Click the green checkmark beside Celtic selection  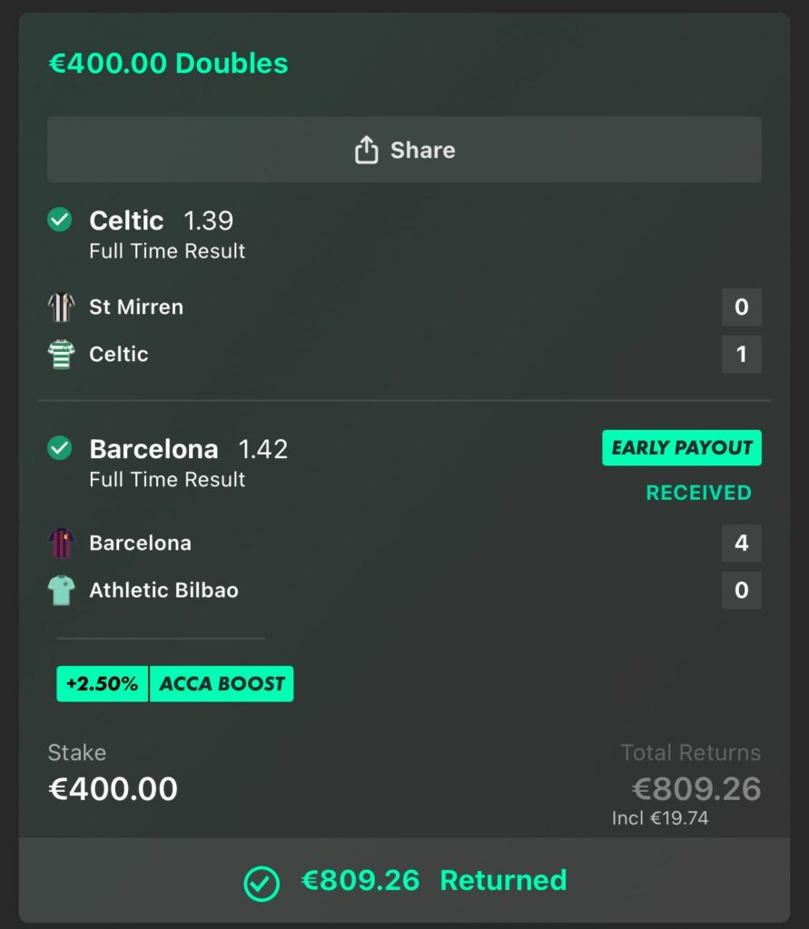60,220
